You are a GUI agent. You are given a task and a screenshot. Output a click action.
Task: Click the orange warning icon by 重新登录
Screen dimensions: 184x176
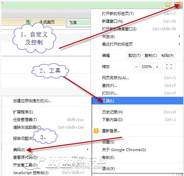(96, 131)
